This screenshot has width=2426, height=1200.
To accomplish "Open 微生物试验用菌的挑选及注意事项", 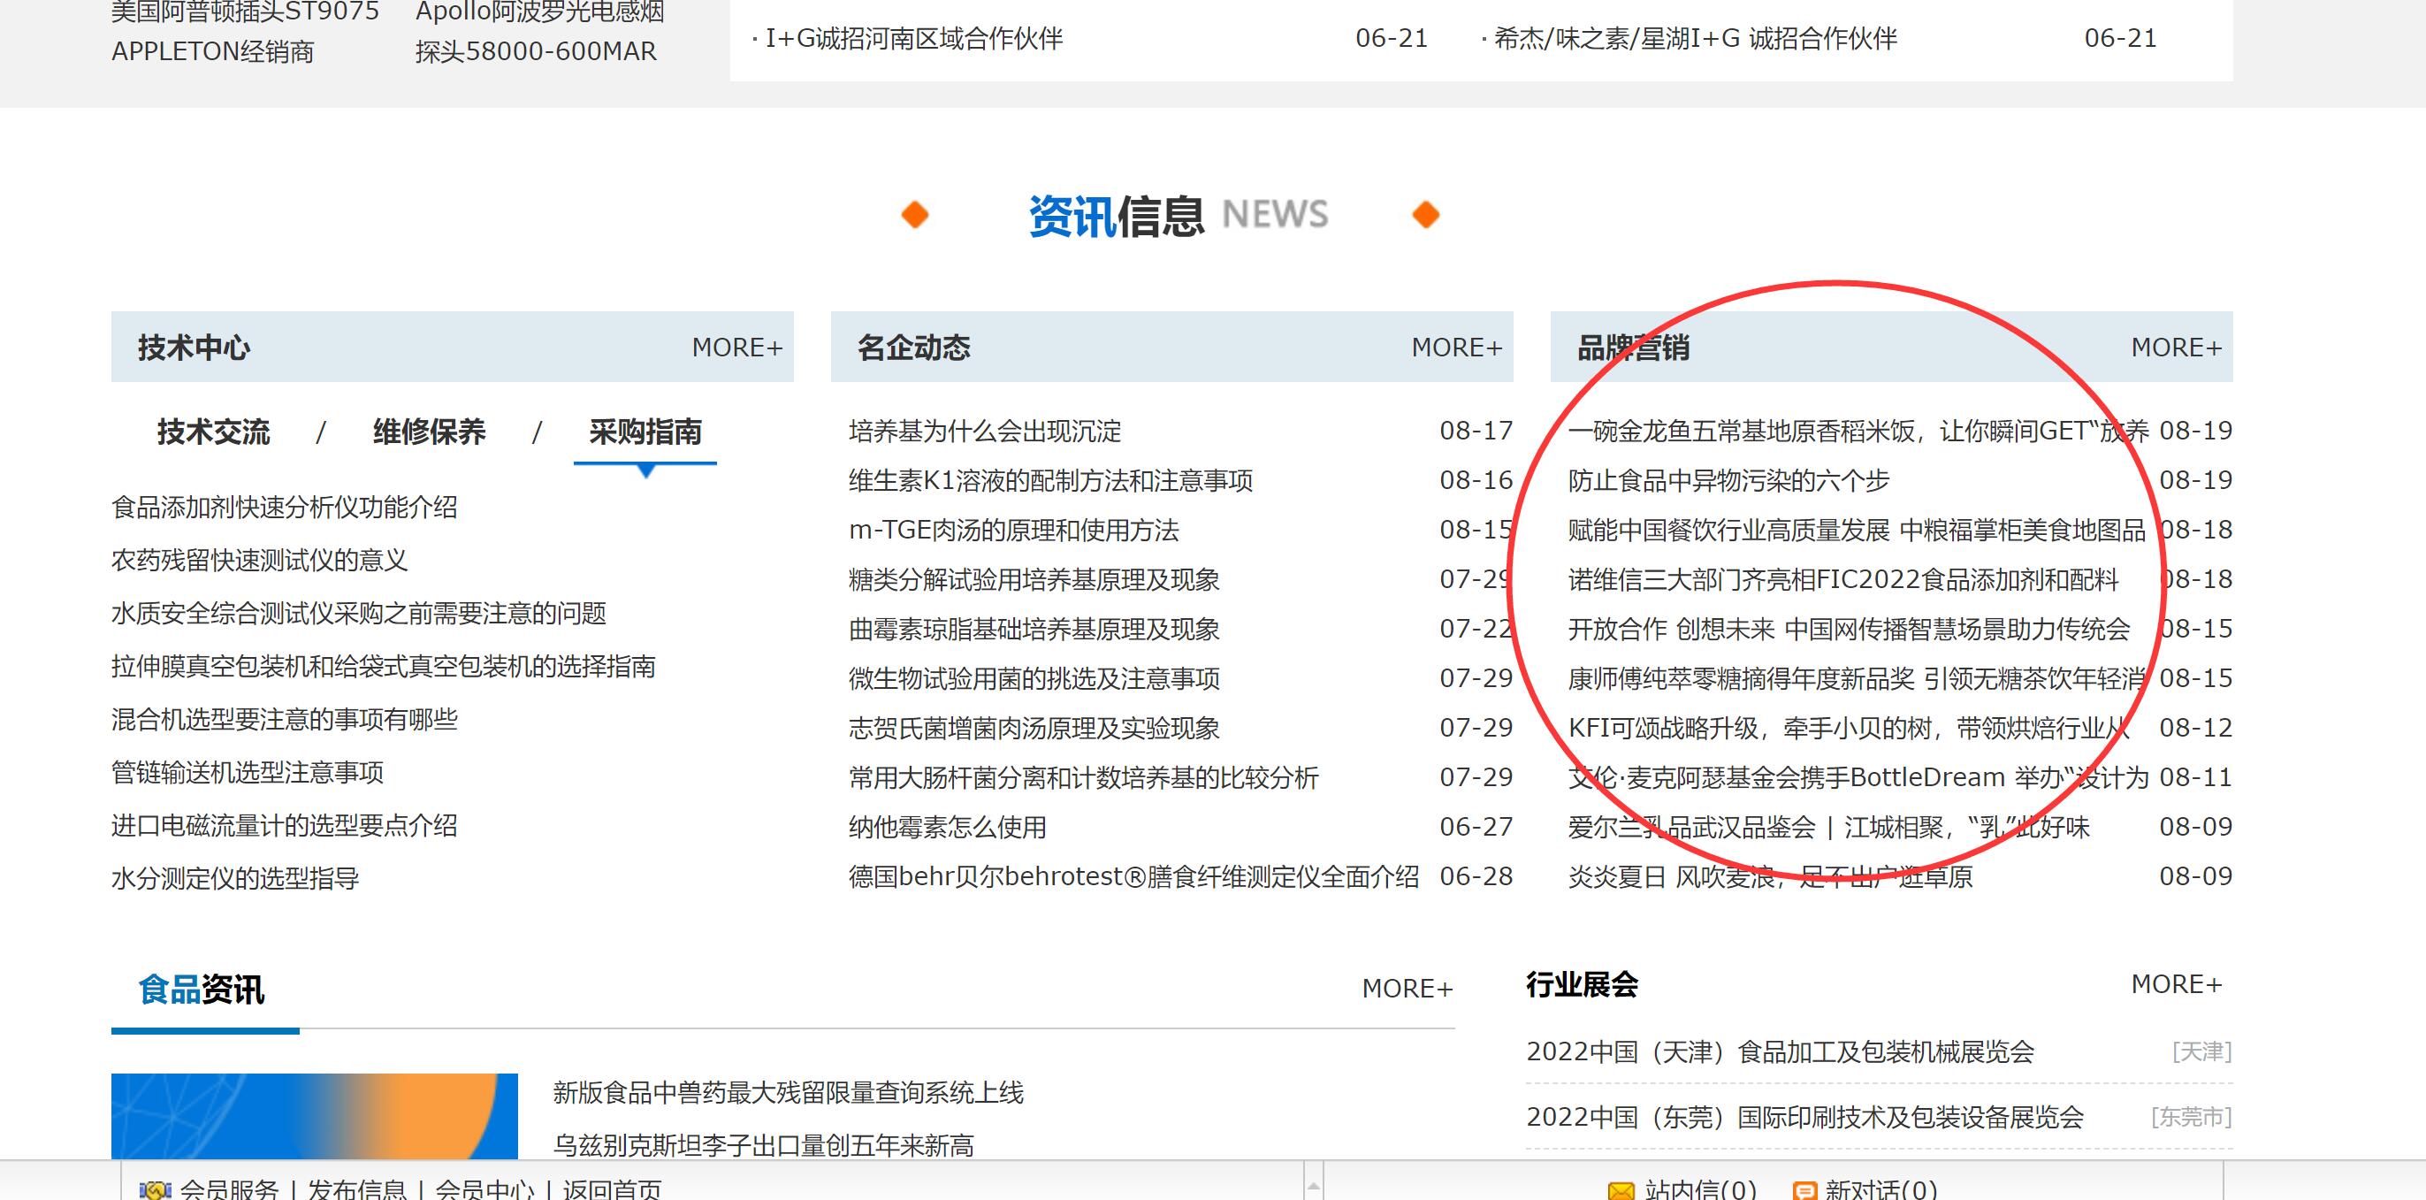I will coord(1034,678).
